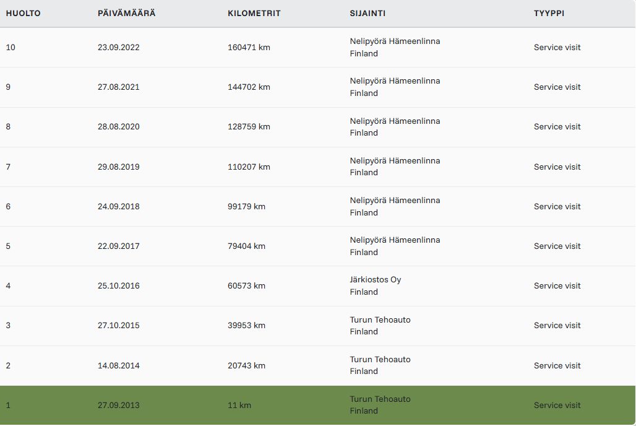Click Service visit in 22.09.2017 row
Image resolution: width=636 pixels, height=426 pixels.
click(557, 246)
